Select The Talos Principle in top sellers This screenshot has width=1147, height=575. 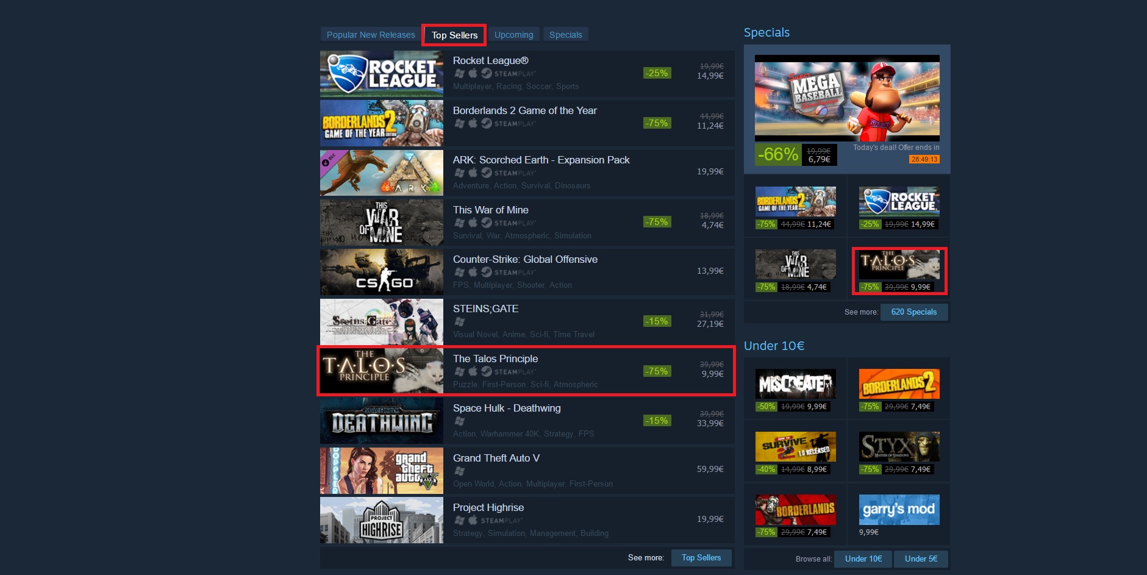527,371
